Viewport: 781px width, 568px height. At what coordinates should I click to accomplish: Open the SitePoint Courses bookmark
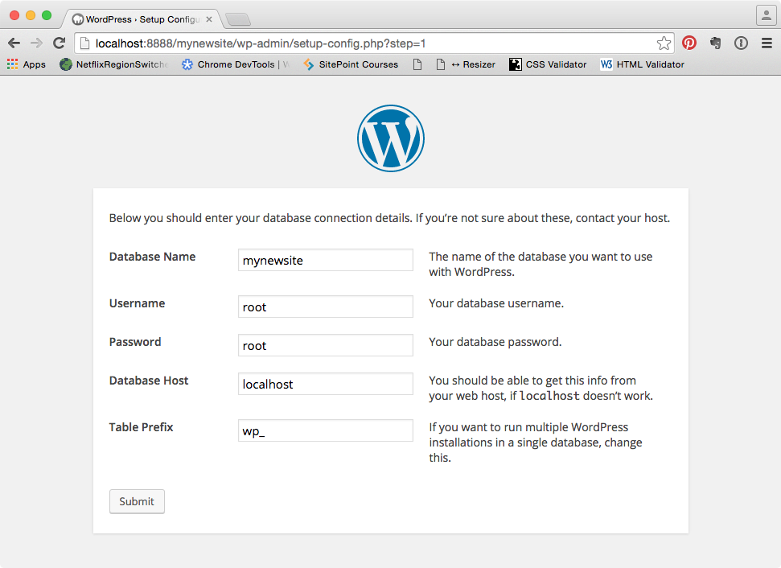(x=351, y=64)
